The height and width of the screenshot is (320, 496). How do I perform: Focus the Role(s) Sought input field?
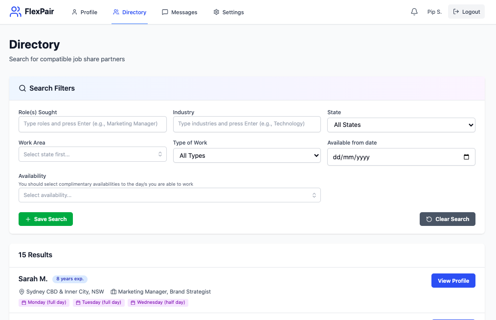(x=92, y=124)
